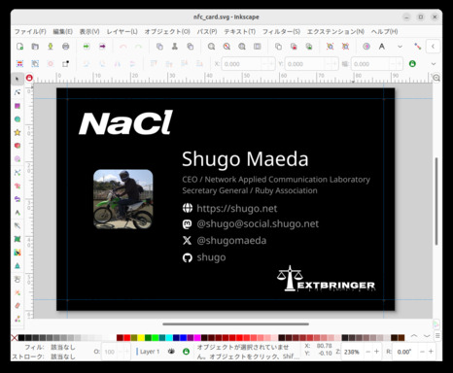The image size is (453, 373).
Task: Open a file using the folder icon
Action: coord(35,47)
